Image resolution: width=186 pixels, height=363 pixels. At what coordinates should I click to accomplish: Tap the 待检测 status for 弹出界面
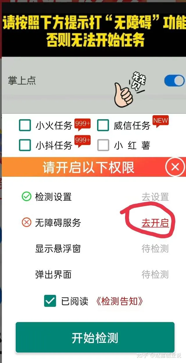click(155, 274)
